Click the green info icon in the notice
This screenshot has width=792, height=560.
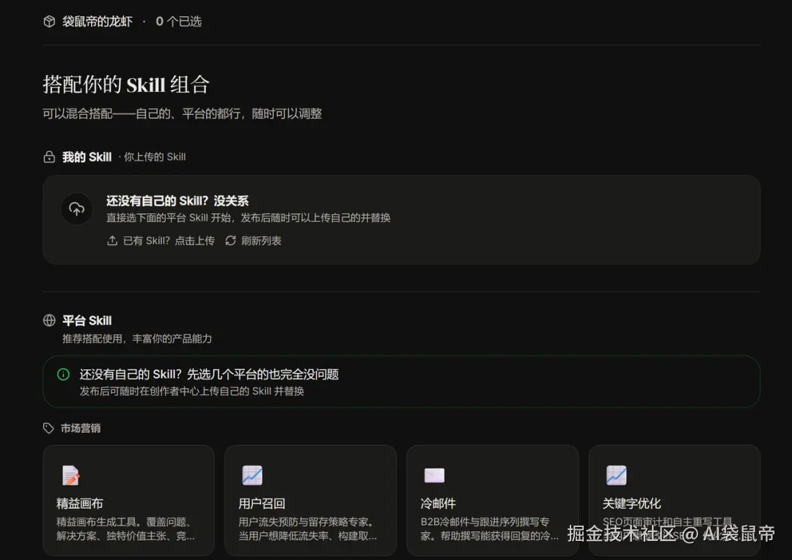click(63, 374)
